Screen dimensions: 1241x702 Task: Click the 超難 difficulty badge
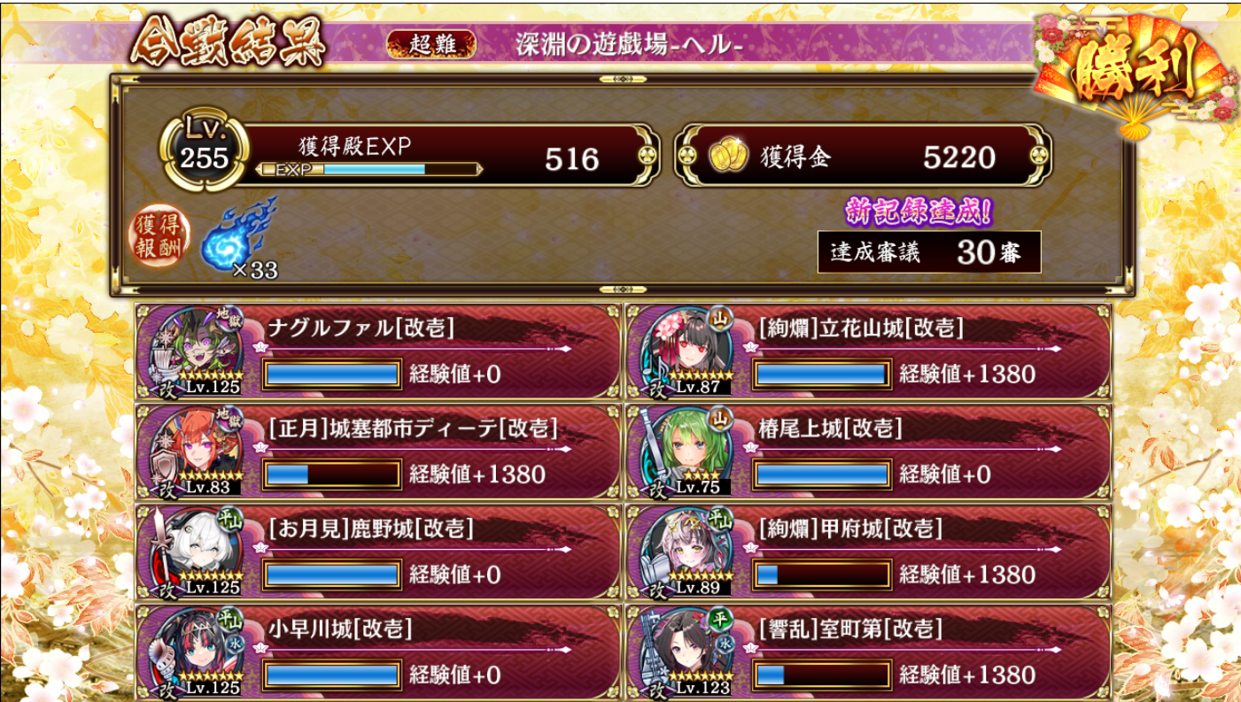pos(431,44)
